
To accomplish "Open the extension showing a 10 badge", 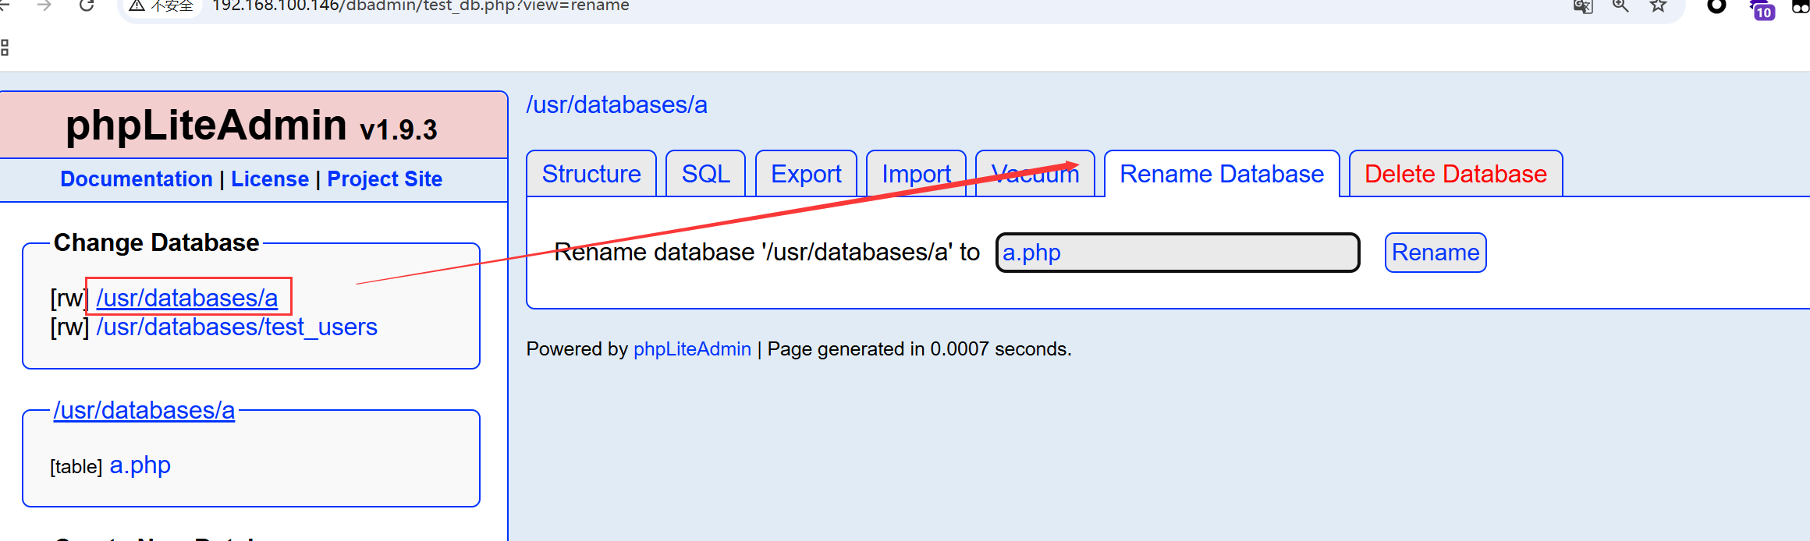I will point(1762,9).
